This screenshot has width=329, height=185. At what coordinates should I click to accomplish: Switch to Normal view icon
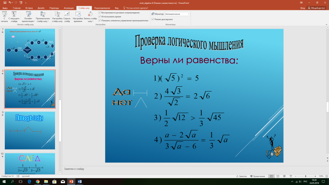[271, 176]
